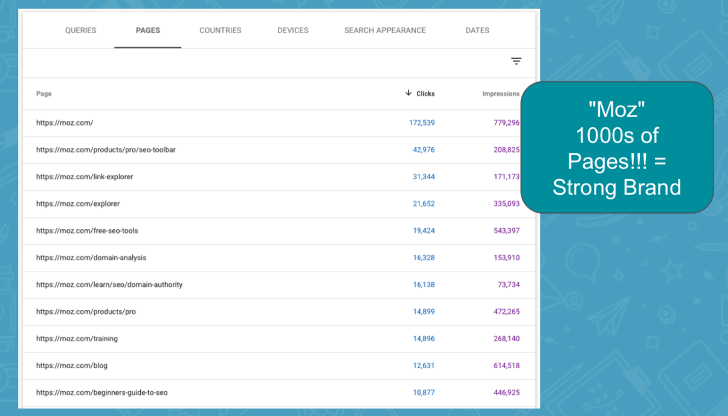The width and height of the screenshot is (728, 416).
Task: Switch to the Devices tab
Action: tap(293, 30)
